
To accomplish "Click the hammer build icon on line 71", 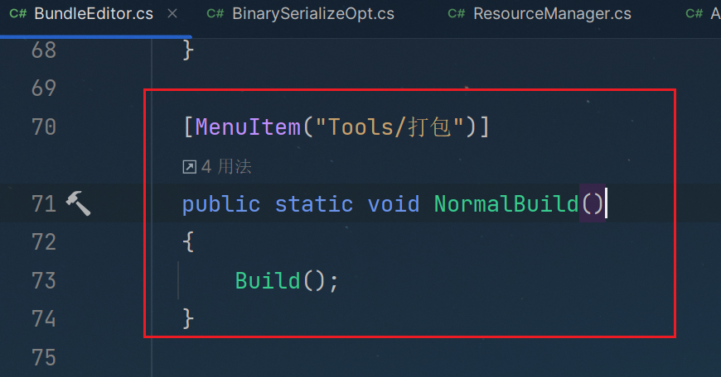I will tap(78, 203).
